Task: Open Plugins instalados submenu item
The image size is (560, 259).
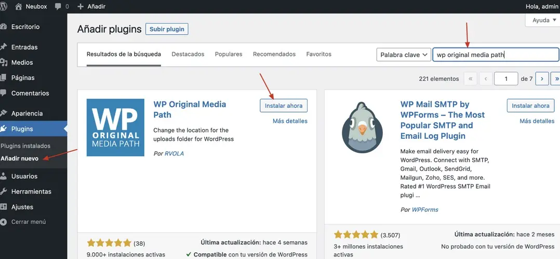Action: (25, 146)
